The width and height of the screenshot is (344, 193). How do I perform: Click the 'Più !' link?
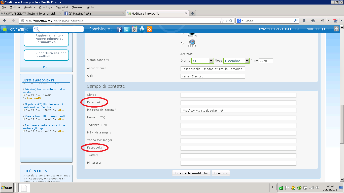coord(46,67)
